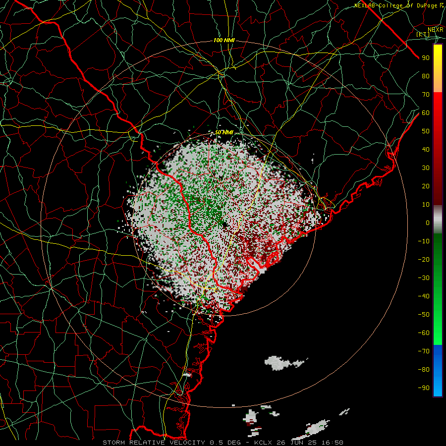446x446 pixels.
Task: Click the 100 NMI range ring label
Action: (224, 41)
